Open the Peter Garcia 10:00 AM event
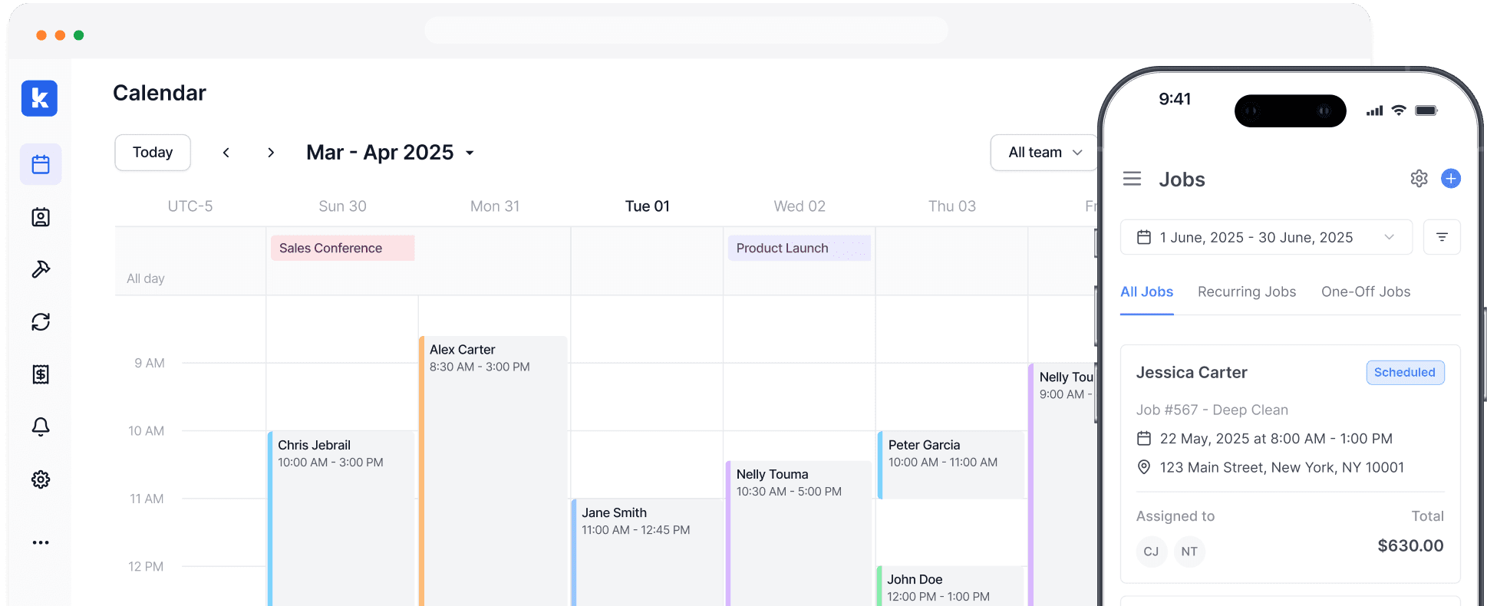This screenshot has width=1487, height=606. (951, 465)
